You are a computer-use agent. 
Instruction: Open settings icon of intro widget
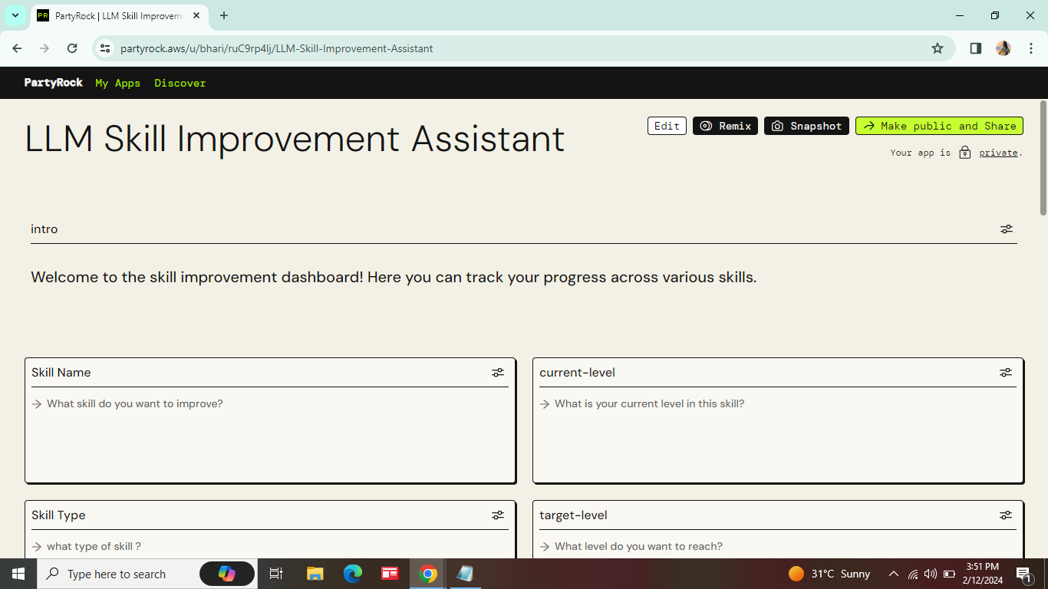1007,229
